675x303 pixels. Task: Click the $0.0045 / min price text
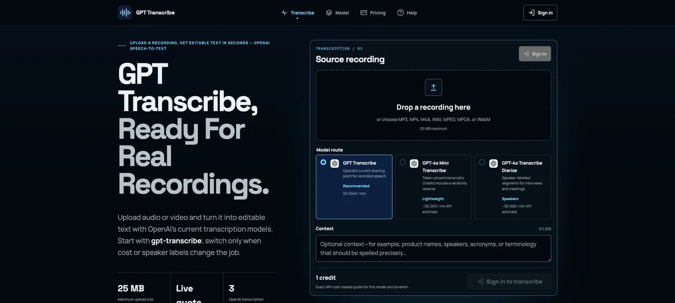tap(354, 193)
